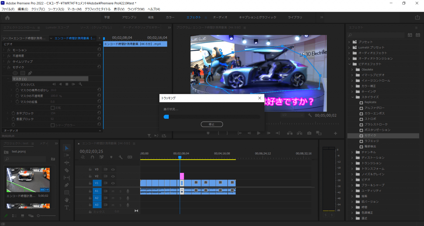Viewport: 424px width, 226px height.
Task: Click the tracking progress bar
Action: [x=212, y=117]
